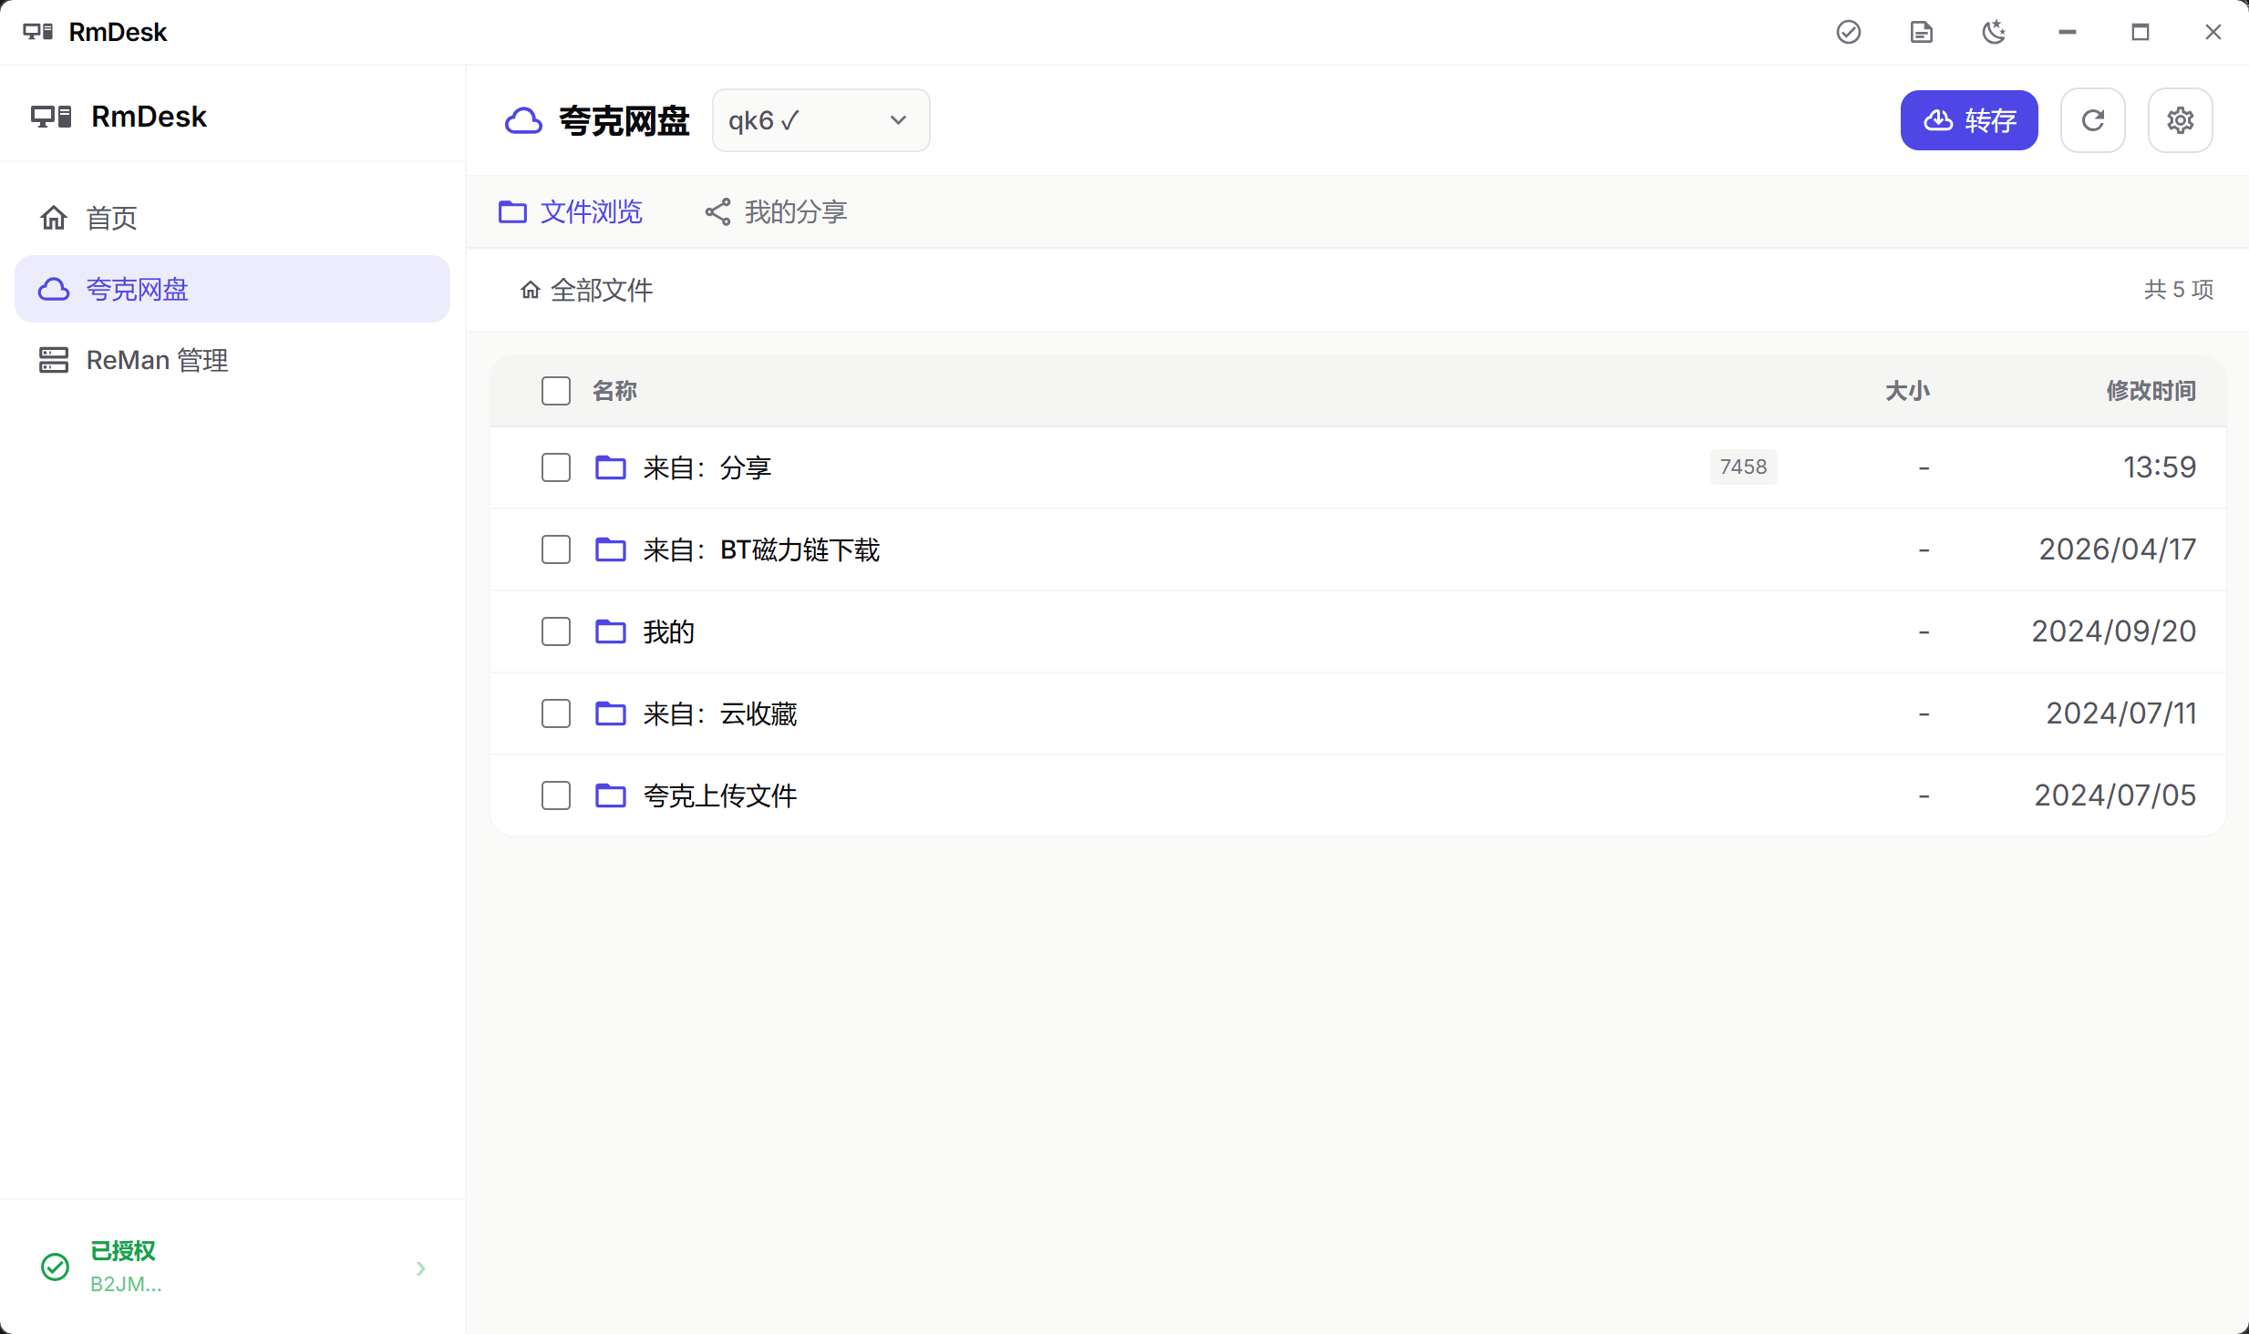Click the RmDesk logo in sidebar
This screenshot has width=2249, height=1334.
(51, 117)
